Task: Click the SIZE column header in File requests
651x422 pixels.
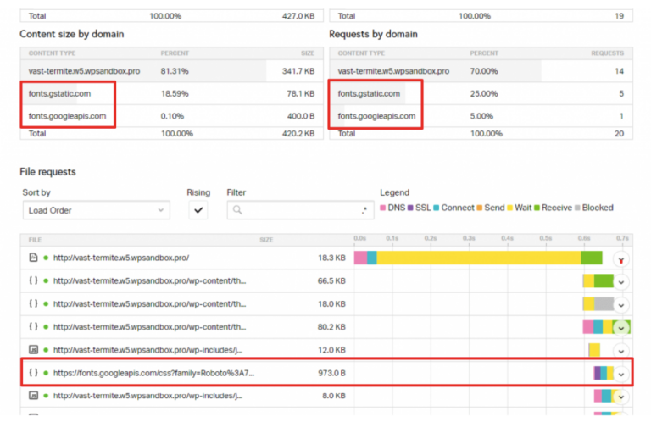Action: [266, 240]
